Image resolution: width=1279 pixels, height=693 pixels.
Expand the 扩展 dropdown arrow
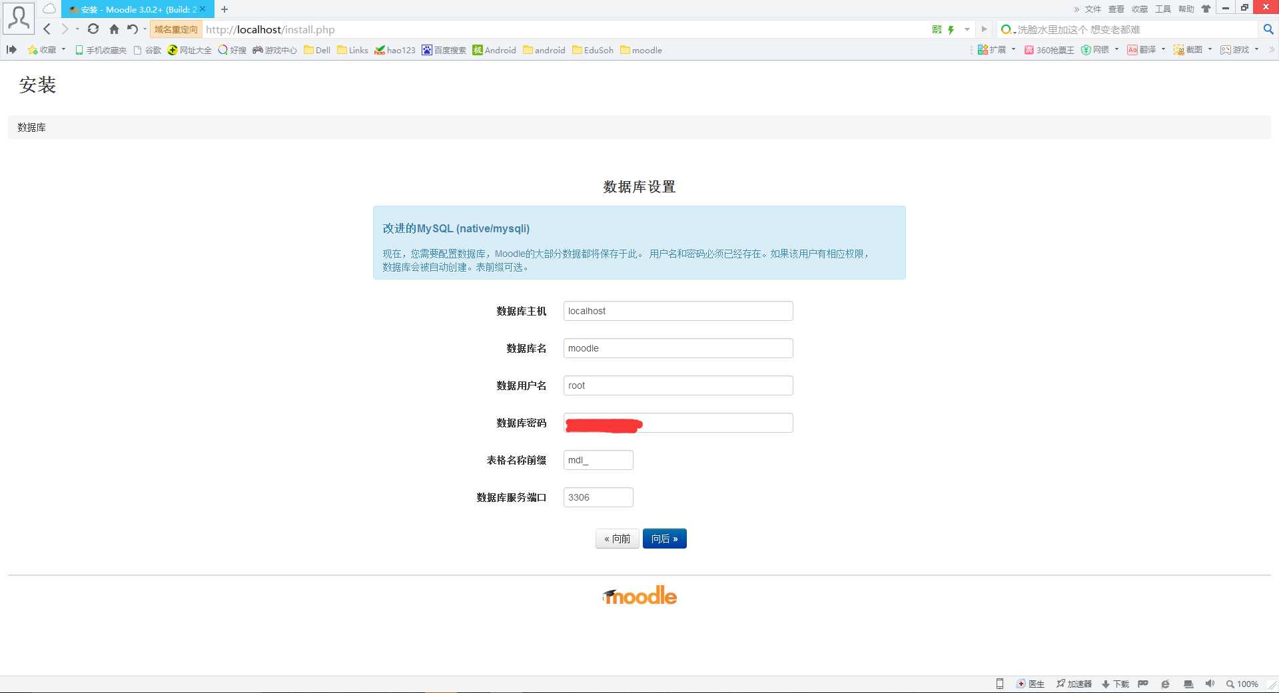(x=1013, y=49)
